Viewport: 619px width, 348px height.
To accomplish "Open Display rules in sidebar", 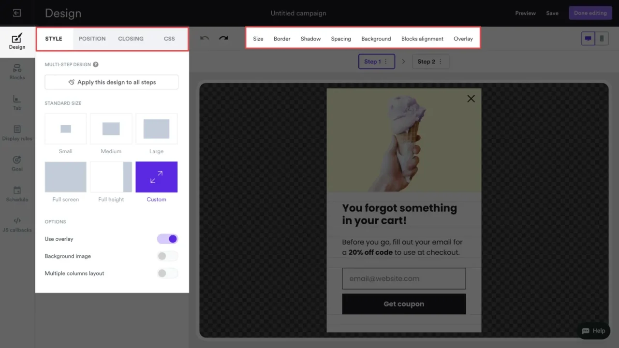I will click(17, 133).
